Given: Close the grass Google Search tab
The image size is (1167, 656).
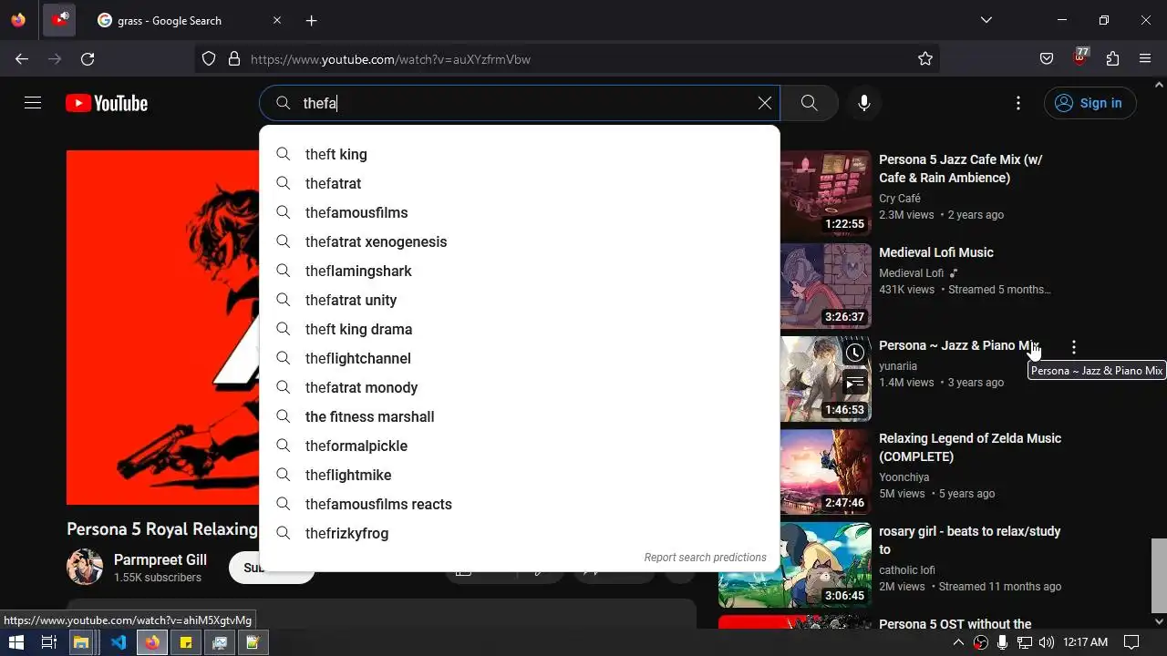Looking at the screenshot, I should pos(277,20).
